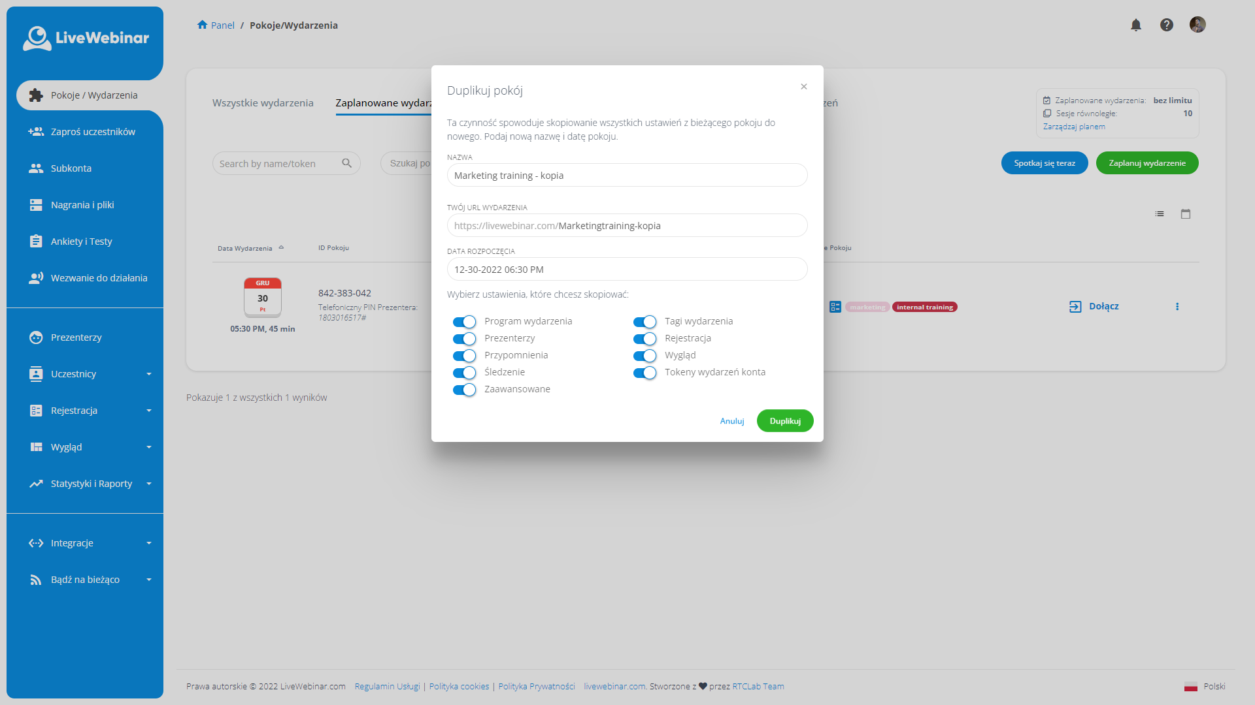Viewport: 1255px width, 705px height.
Task: Open the Zarządzaj planem link
Action: point(1074,126)
